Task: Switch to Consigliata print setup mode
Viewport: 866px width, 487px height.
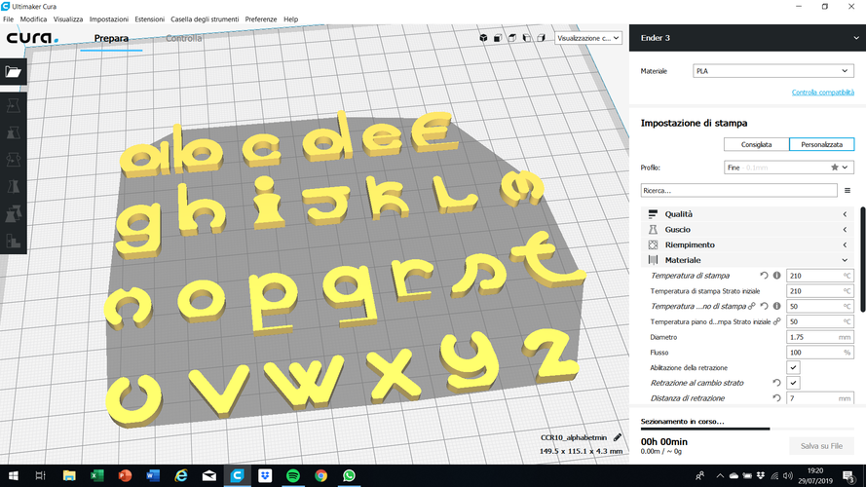Action: (x=756, y=145)
